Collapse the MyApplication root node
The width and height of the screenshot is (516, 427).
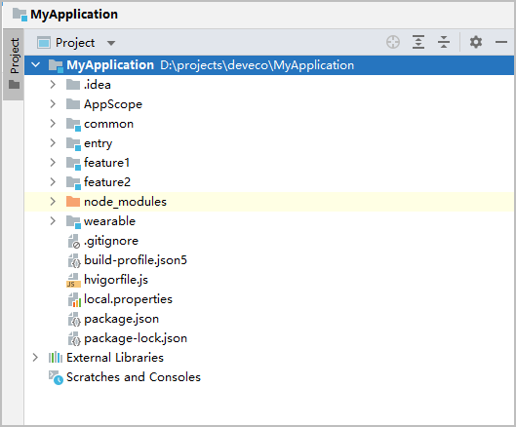click(35, 64)
